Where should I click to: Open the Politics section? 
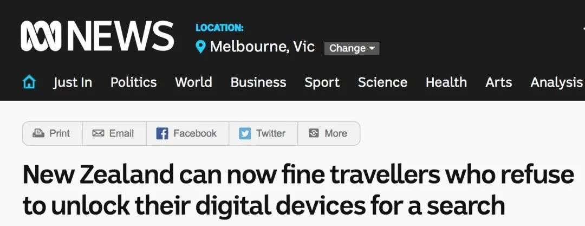133,82
